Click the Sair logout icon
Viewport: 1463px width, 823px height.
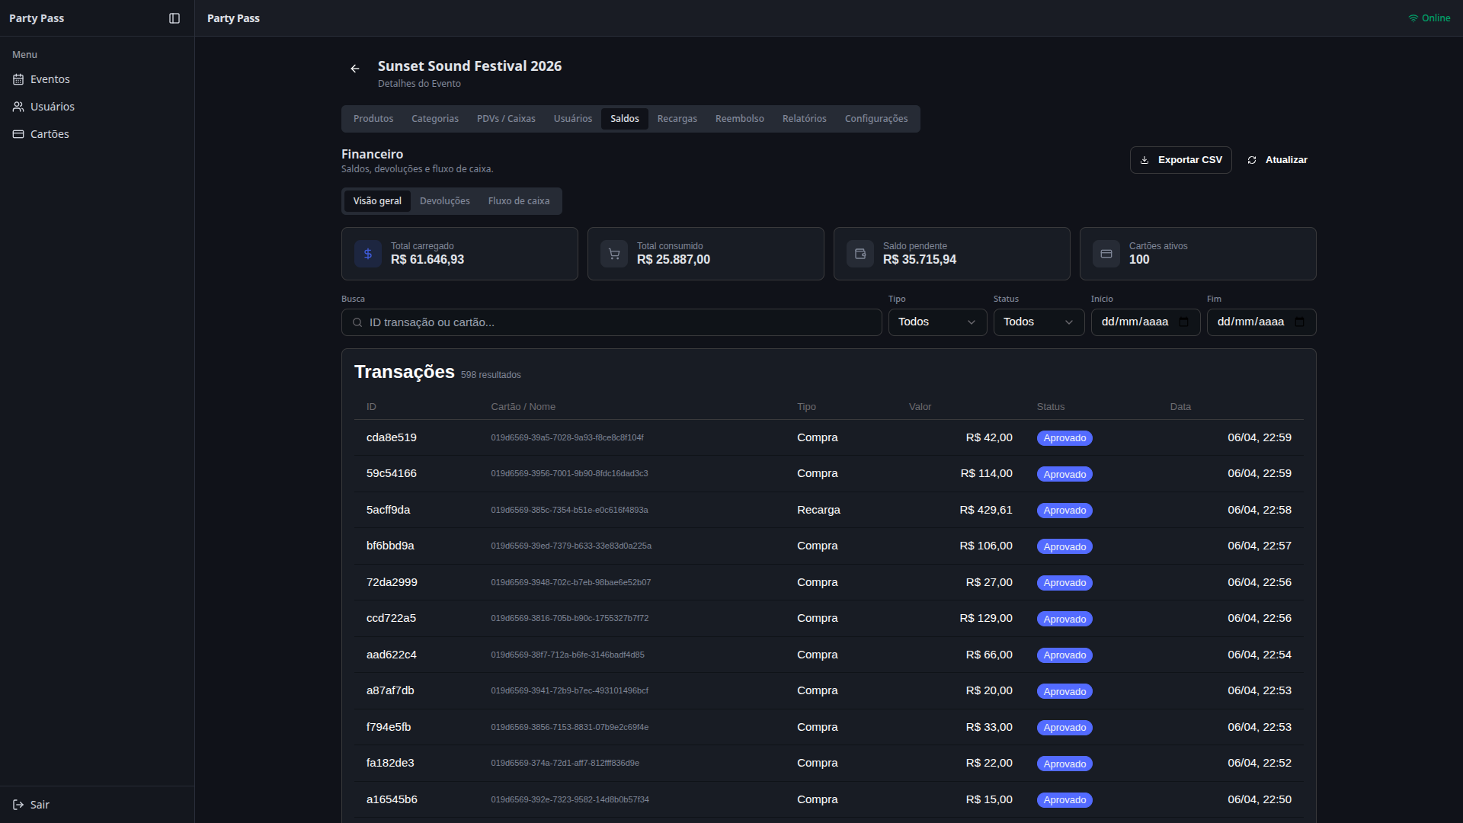coord(18,805)
